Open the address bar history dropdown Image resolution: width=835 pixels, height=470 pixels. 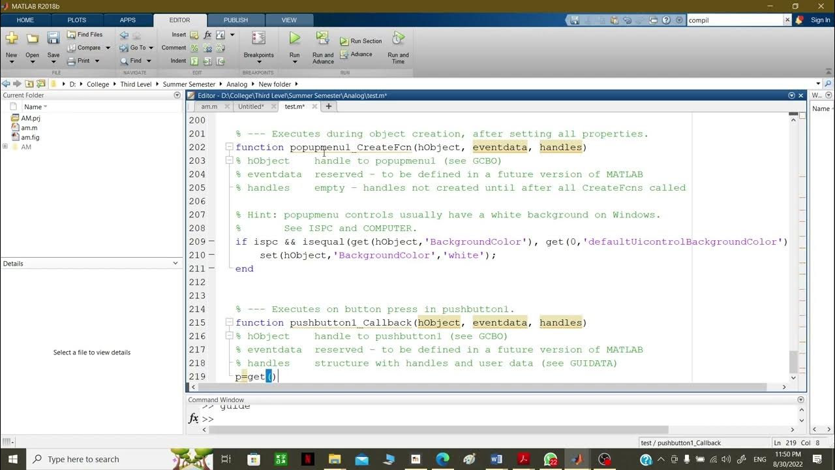click(x=818, y=84)
